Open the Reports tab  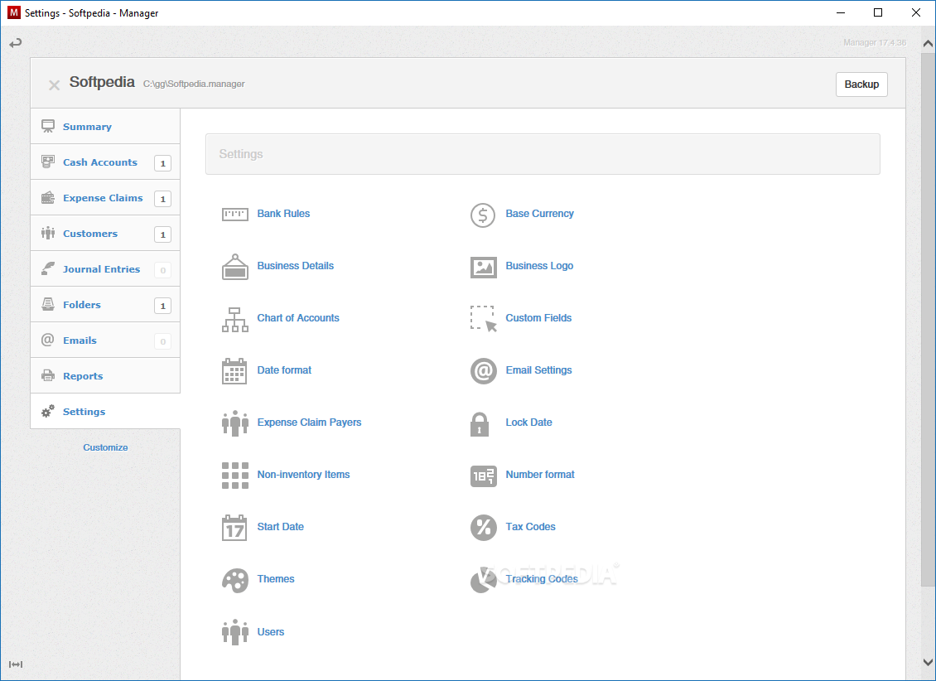coord(105,376)
